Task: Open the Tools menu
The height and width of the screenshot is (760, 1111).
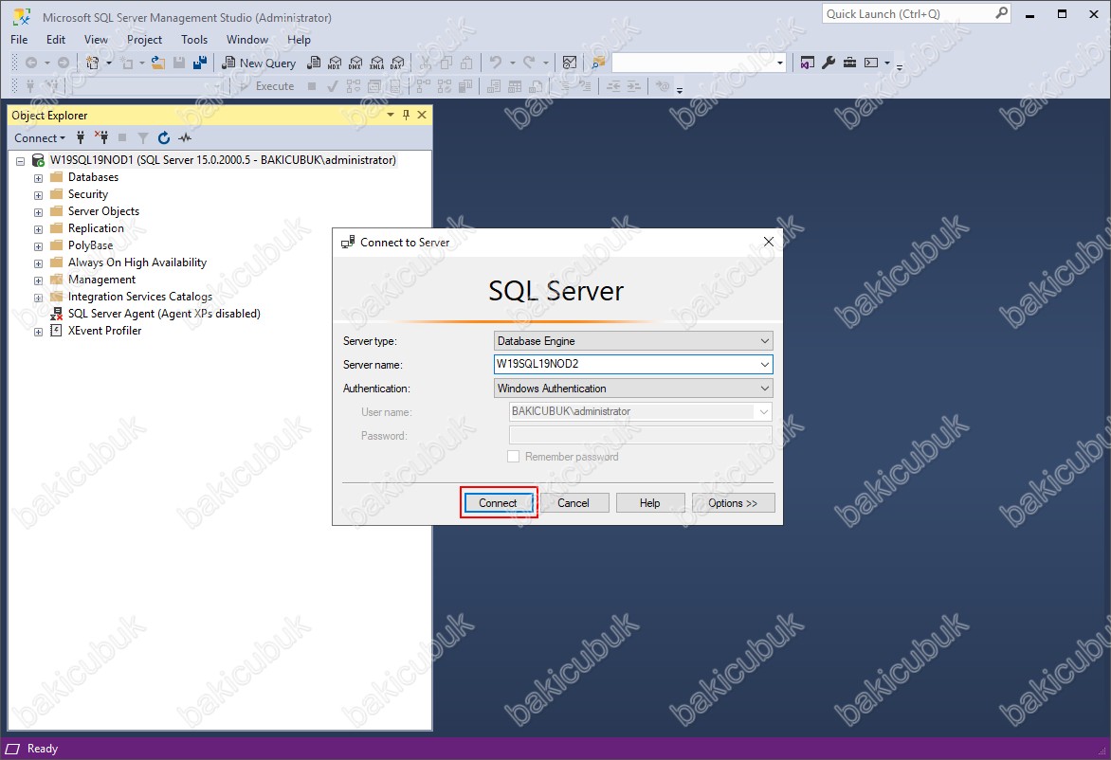Action: (194, 40)
